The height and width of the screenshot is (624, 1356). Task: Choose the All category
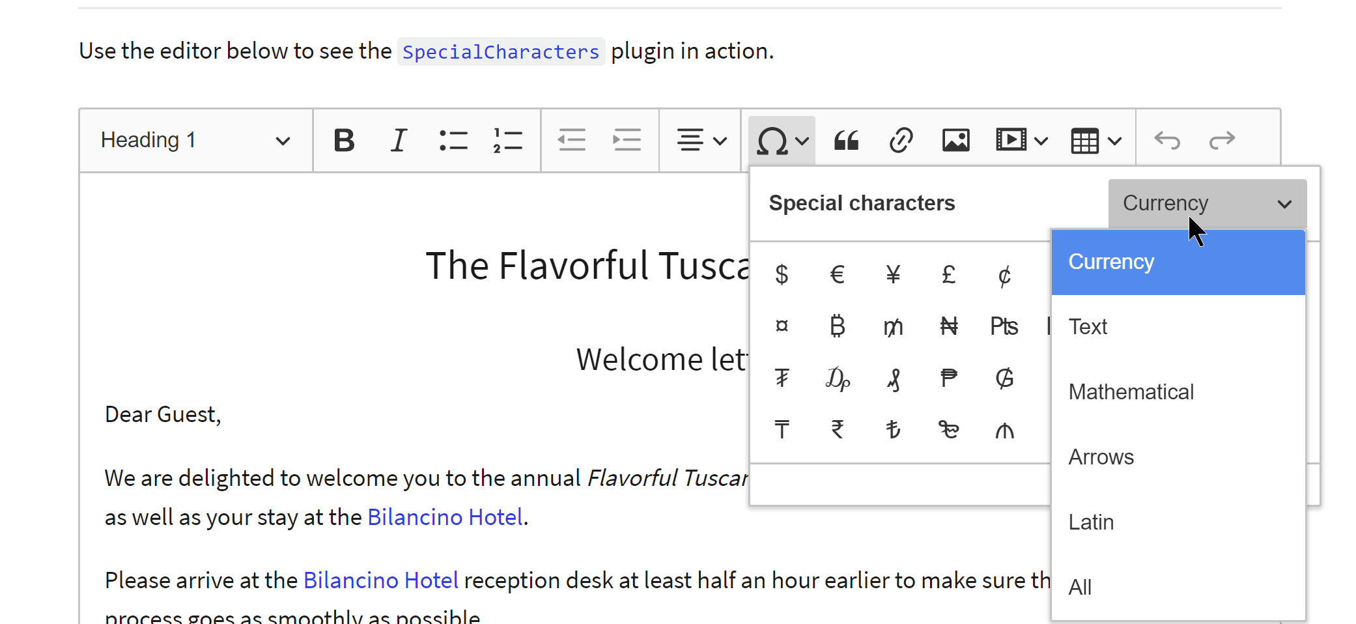pos(1178,588)
